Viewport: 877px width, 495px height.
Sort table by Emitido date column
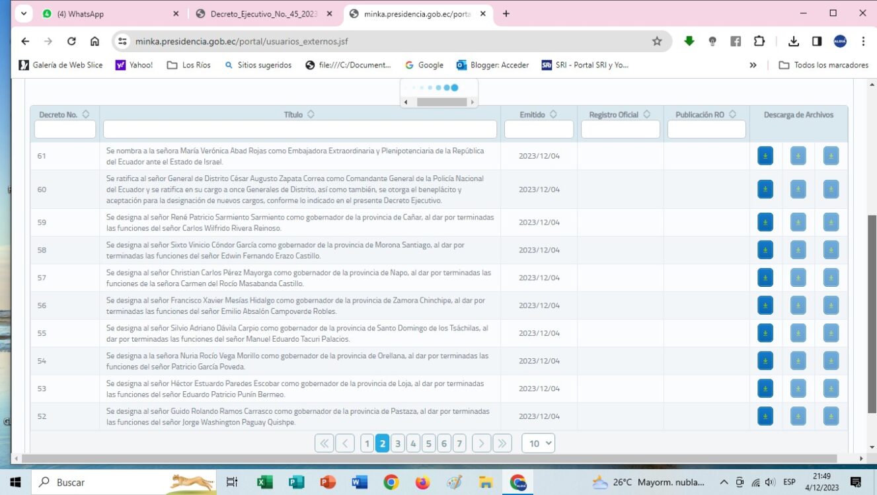pyautogui.click(x=553, y=114)
